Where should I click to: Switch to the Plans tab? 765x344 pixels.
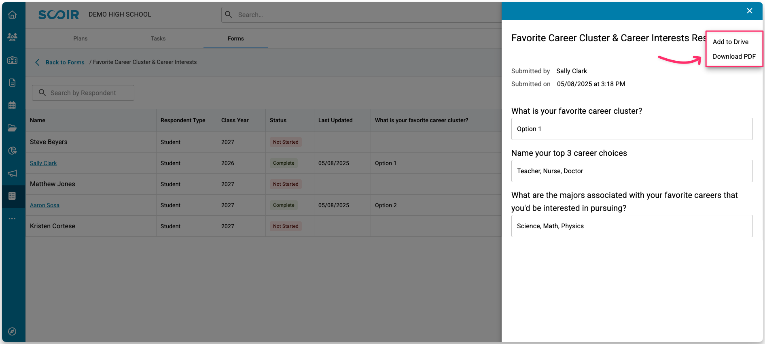click(81, 39)
